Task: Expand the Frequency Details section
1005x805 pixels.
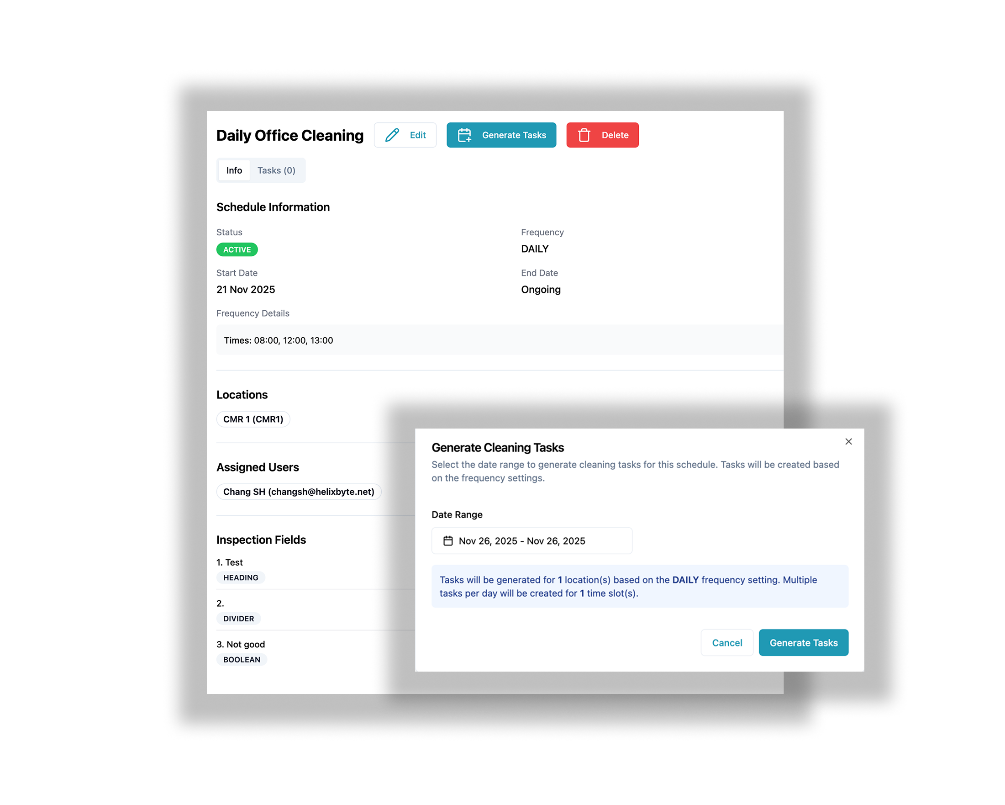Action: click(x=253, y=313)
